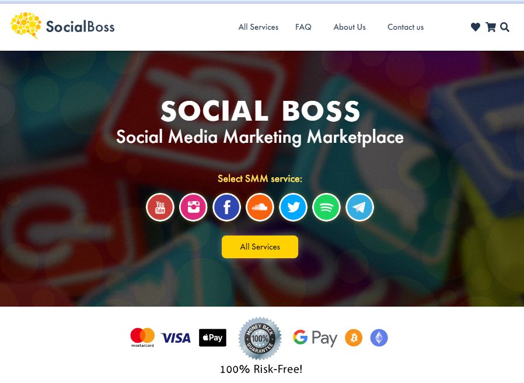Open the Spotify service icon

[x=326, y=207]
